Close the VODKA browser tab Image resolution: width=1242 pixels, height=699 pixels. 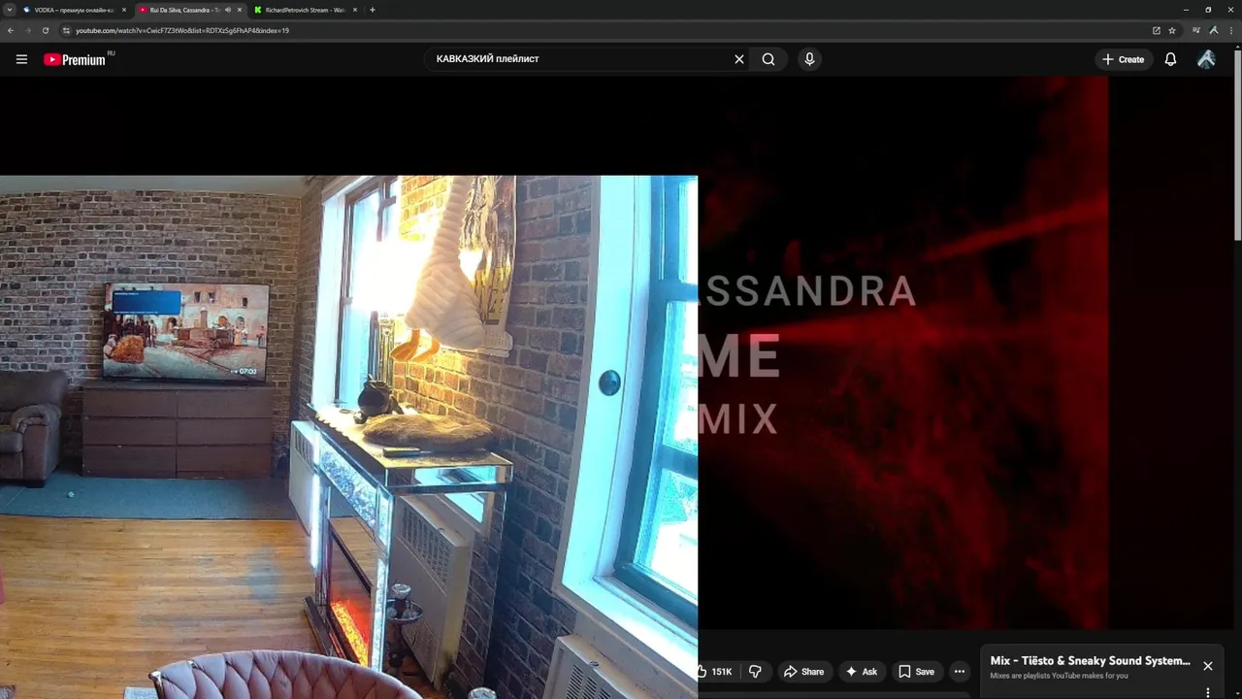click(x=124, y=10)
